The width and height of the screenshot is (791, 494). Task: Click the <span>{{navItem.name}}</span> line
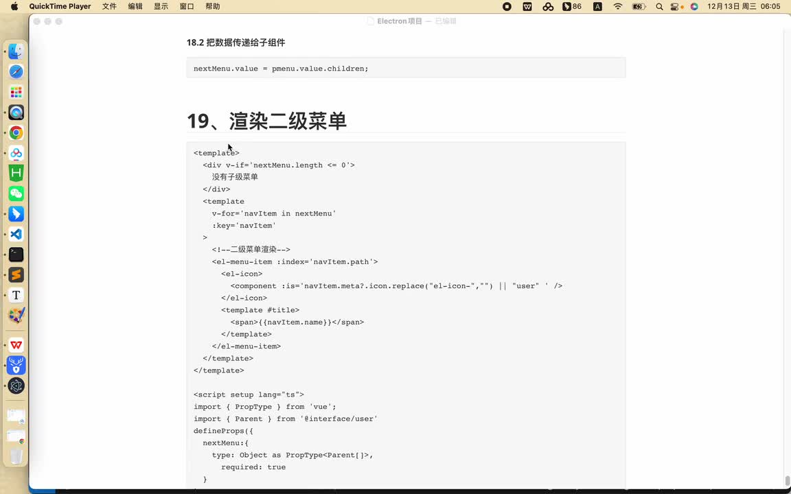click(297, 322)
